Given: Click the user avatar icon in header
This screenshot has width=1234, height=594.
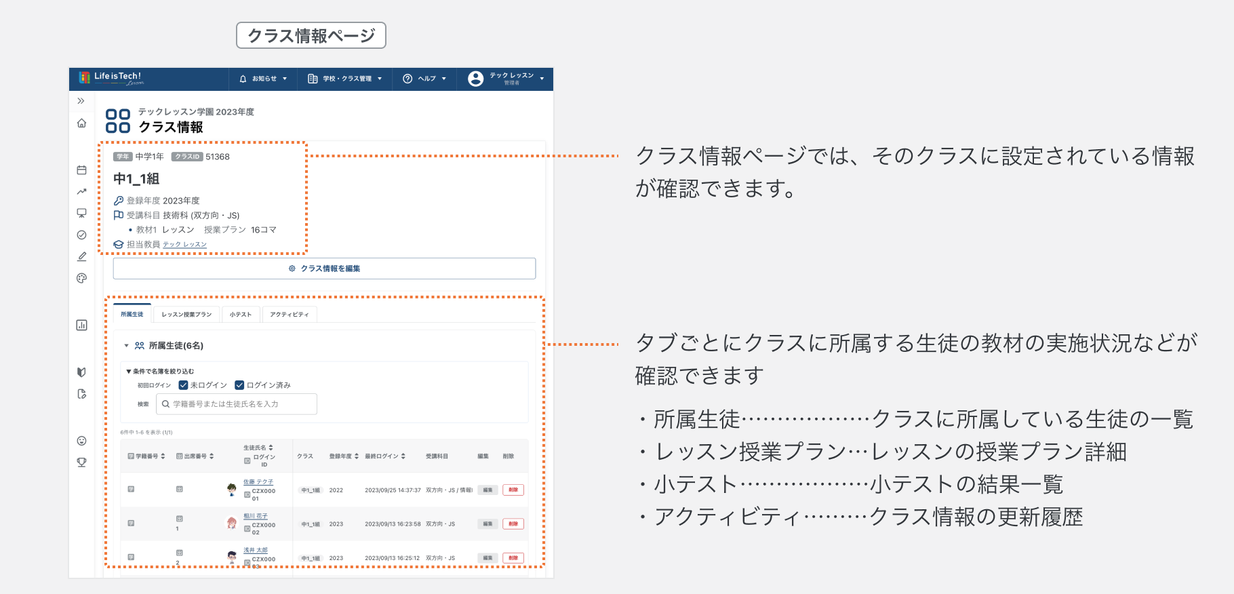Looking at the screenshot, I should click(x=476, y=79).
